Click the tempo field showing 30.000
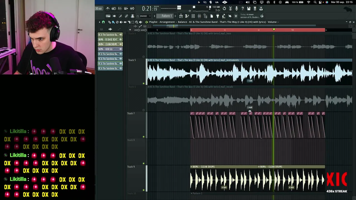356x200 pixels. pyautogui.click(x=99, y=9)
